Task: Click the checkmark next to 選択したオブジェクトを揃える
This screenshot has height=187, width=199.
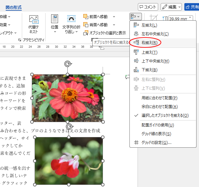Action: click(x=136, y=115)
